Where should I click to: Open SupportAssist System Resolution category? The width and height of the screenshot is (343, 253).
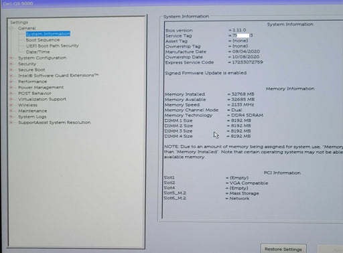pyautogui.click(x=54, y=122)
